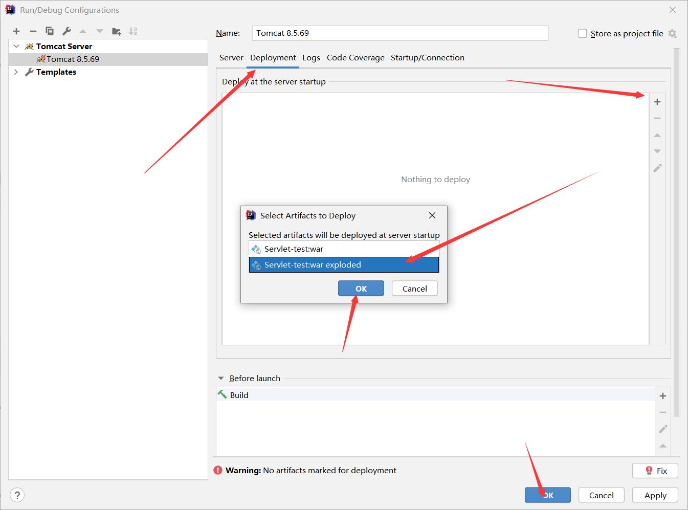Switch to the Server tab

click(x=231, y=58)
